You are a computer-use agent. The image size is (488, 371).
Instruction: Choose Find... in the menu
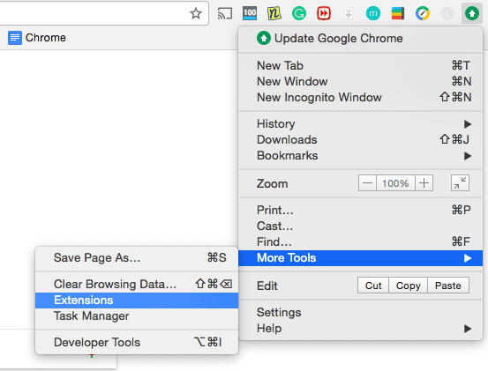(360, 241)
